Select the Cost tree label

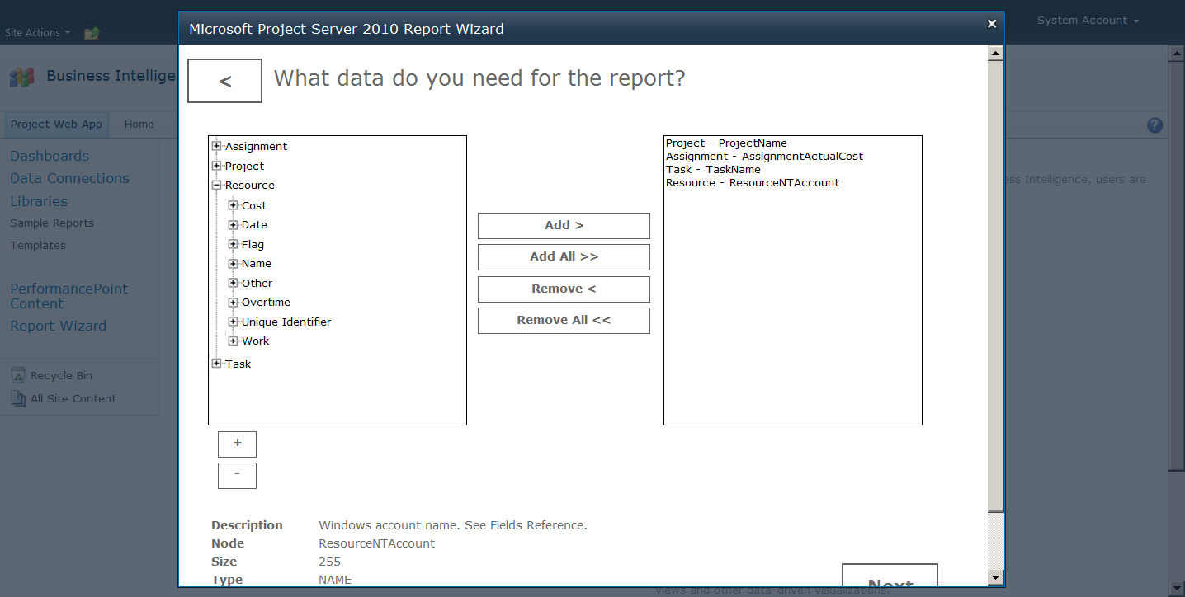click(254, 205)
